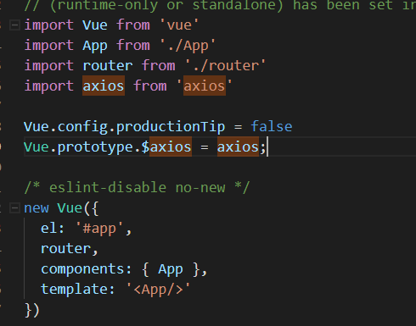Screen dimensions: 416x326
Task: Collapse the new Vue block fold marker
Action: (x=14, y=208)
